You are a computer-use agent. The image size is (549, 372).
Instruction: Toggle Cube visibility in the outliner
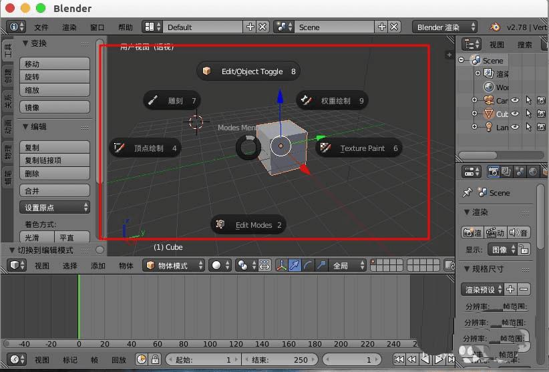coord(515,114)
